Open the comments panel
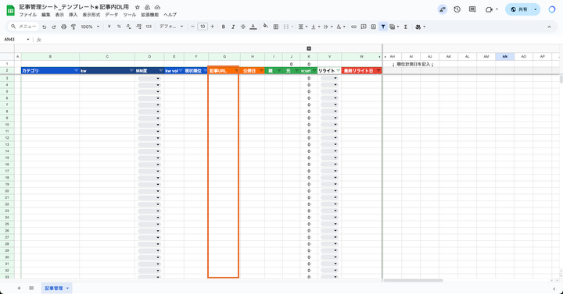563x294 pixels. point(472,9)
